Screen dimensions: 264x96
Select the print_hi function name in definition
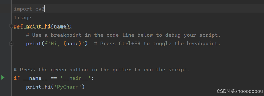click(x=38, y=26)
